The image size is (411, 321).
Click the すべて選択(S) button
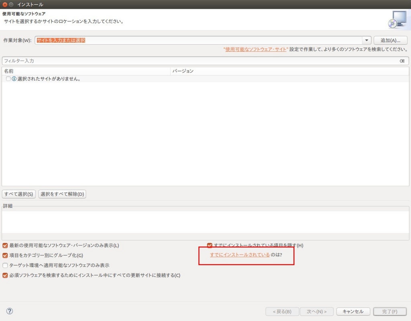[x=18, y=194]
